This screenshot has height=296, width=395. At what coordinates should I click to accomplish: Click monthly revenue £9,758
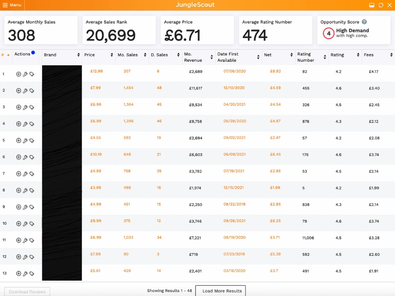pos(196,121)
